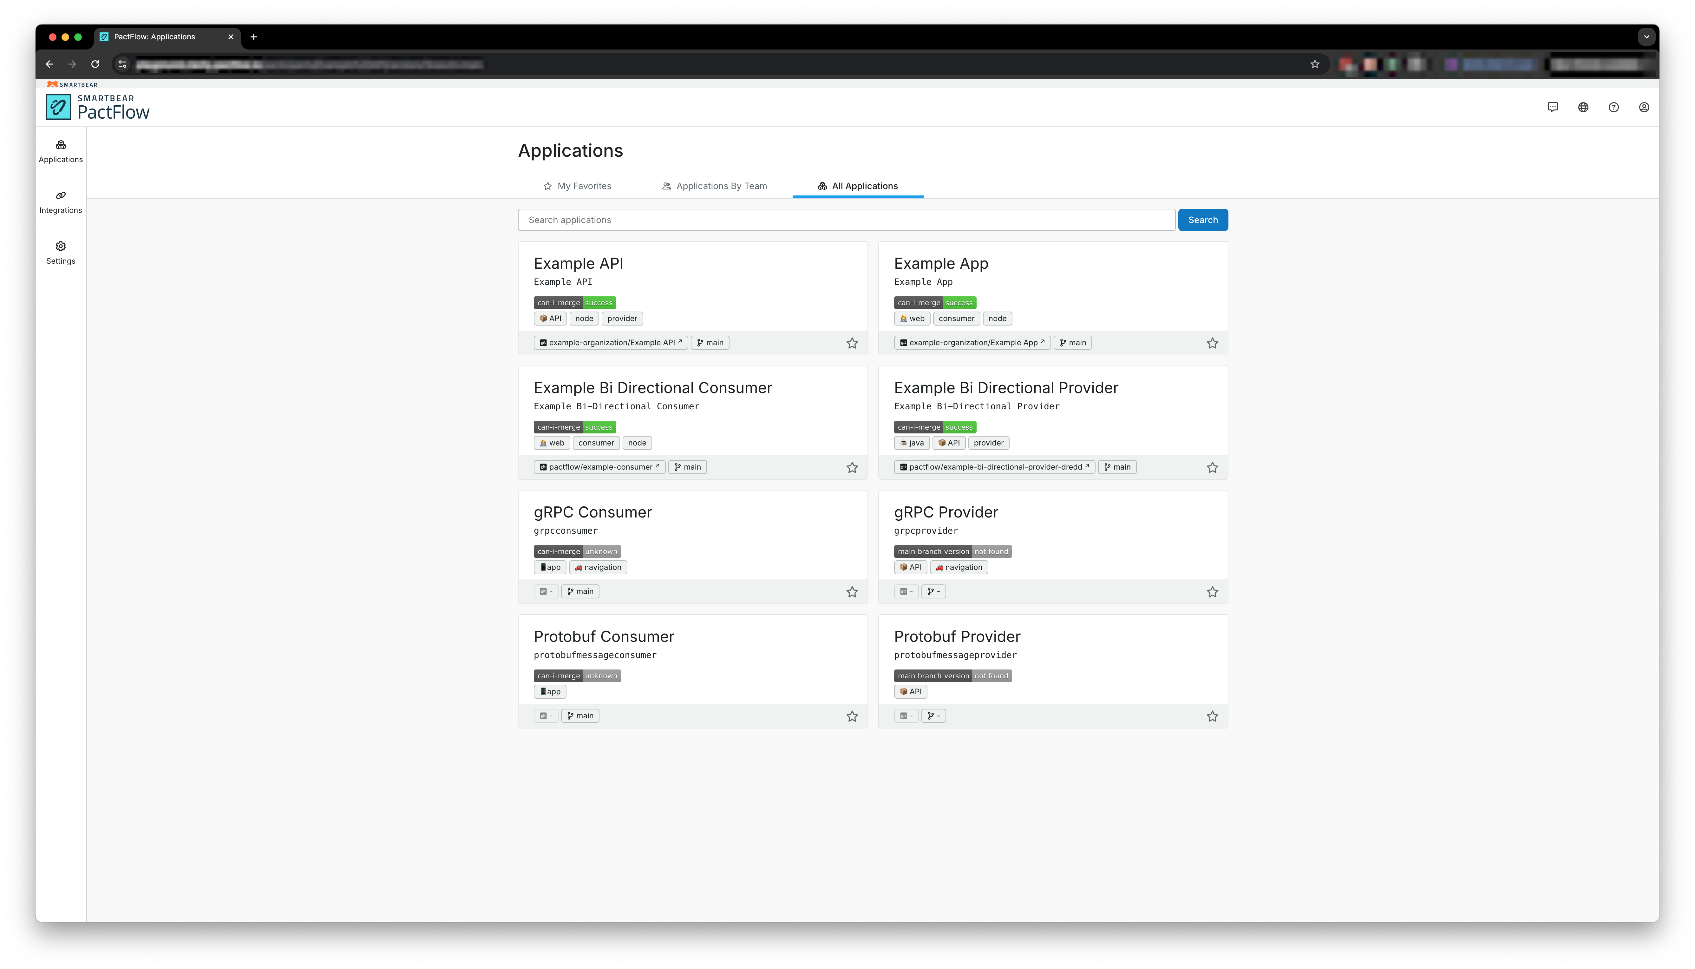Open the help question mark icon
This screenshot has width=1695, height=969.
1614,107
